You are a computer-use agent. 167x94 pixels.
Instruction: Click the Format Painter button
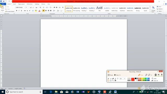pos(10,11)
